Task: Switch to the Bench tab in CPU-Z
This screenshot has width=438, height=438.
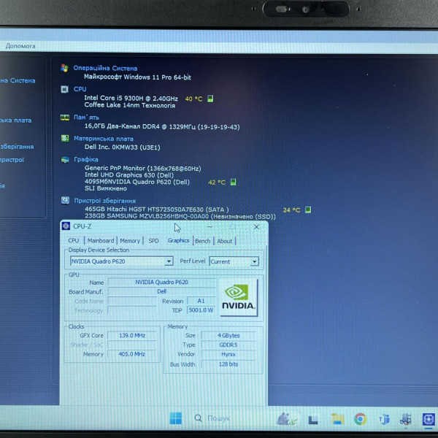Action: [x=202, y=241]
